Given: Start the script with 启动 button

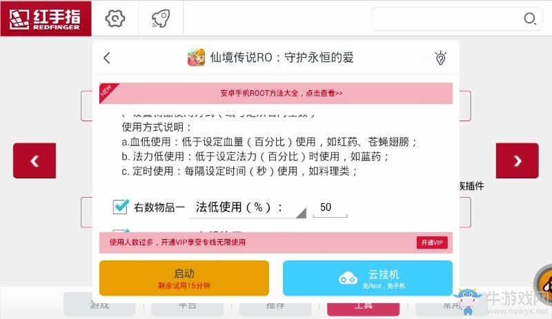Looking at the screenshot, I should pyautogui.click(x=184, y=278).
